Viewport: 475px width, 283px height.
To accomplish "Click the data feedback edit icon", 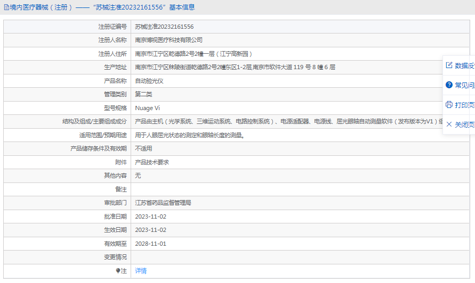I will 449,65.
